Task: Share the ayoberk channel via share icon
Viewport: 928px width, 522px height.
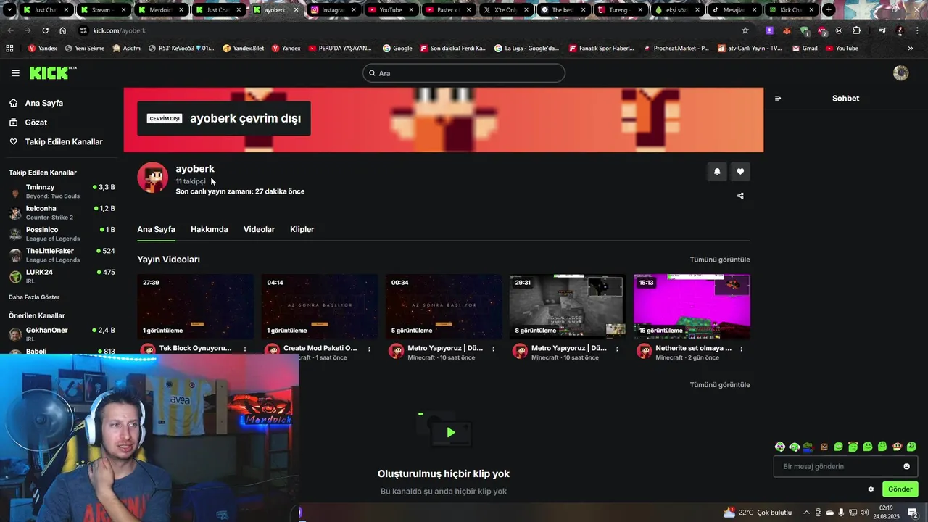Action: click(x=740, y=196)
